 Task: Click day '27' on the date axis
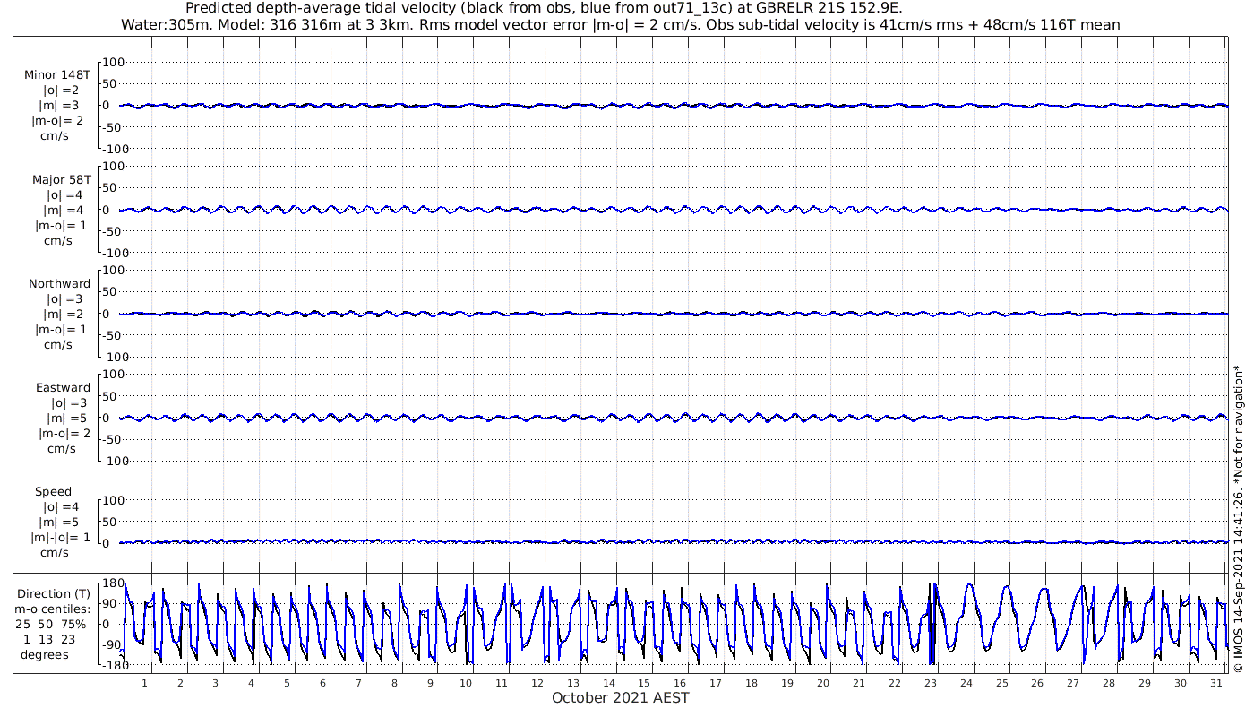coord(1073,683)
